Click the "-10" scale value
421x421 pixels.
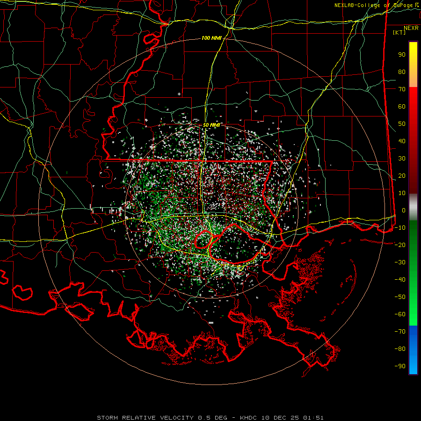click(400, 228)
